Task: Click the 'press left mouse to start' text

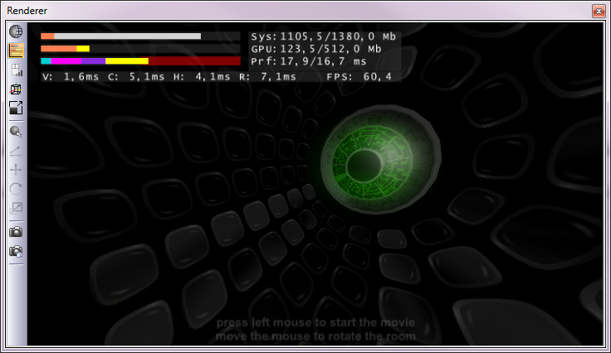Action: pyautogui.click(x=315, y=323)
